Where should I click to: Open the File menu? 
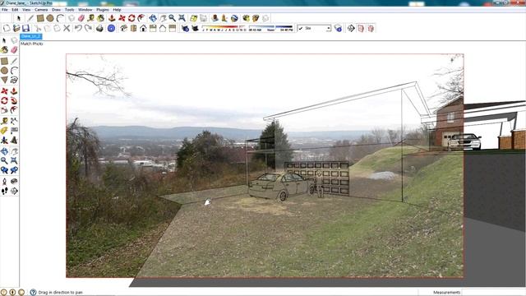tap(5, 10)
